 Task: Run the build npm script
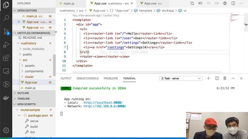click(x=34, y=127)
